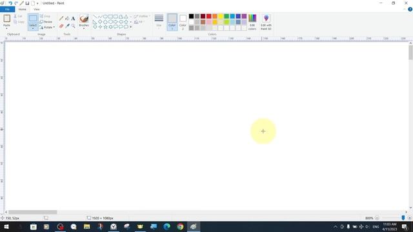Click the Brushes tool icon
This screenshot has width=413, height=232.
click(x=84, y=19)
